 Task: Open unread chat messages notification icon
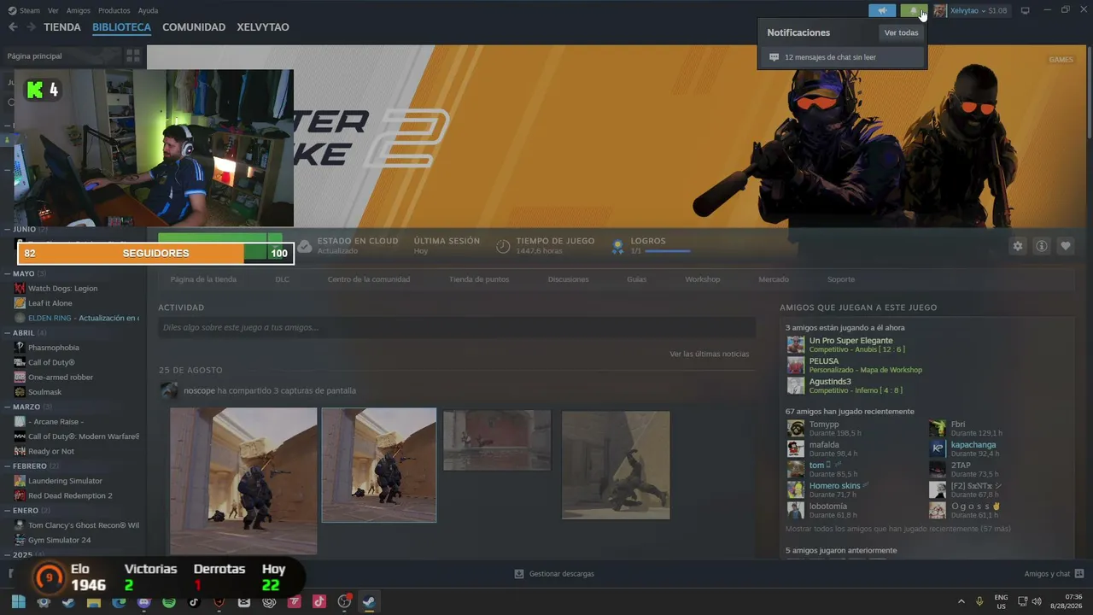[774, 57]
